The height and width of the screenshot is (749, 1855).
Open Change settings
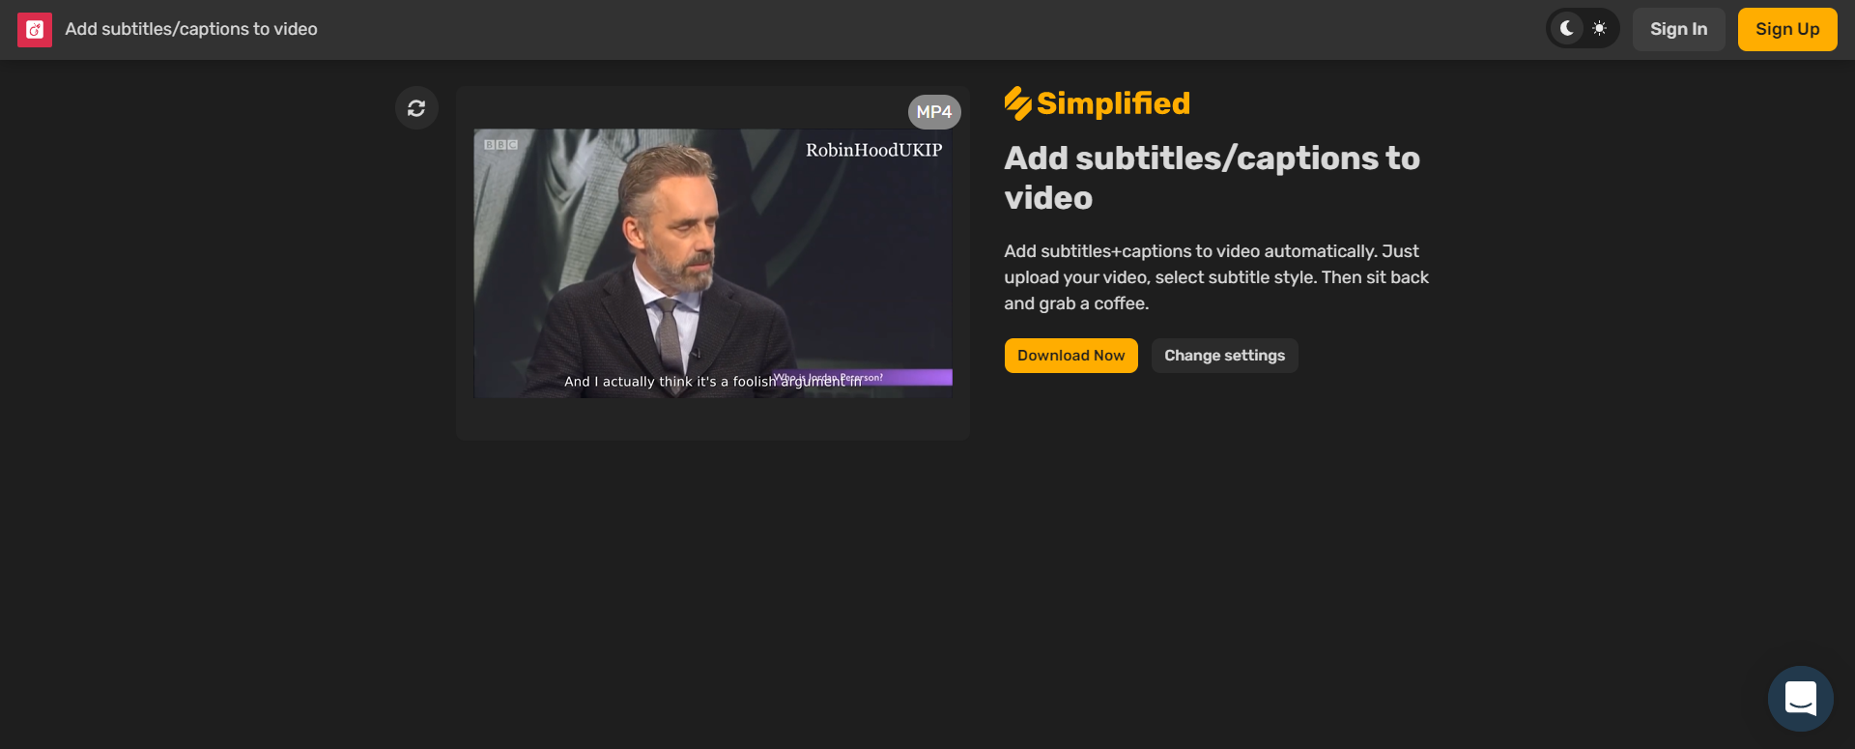(x=1224, y=356)
